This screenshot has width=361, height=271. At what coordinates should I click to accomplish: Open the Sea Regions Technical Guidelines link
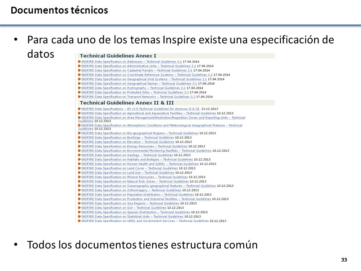(x=130, y=203)
